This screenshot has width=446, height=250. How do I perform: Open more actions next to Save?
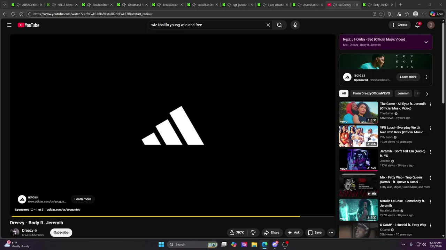click(x=331, y=233)
